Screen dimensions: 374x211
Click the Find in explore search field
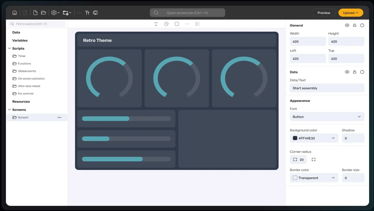(37, 24)
